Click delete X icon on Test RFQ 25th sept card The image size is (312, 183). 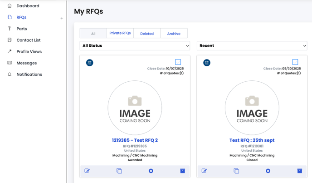[x=268, y=171]
